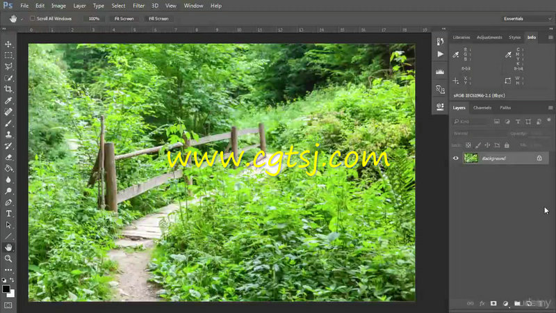Screen dimensions: 556x313
Task: Switch to the Channels tab
Action: tap(482, 108)
